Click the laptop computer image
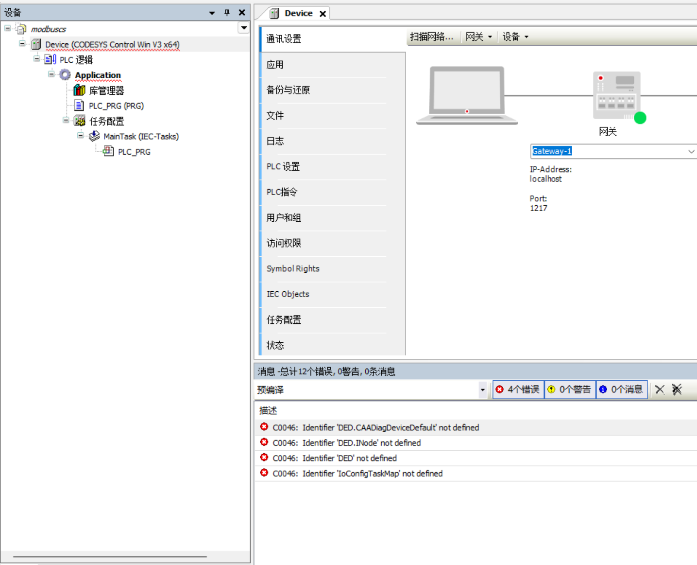 pyautogui.click(x=467, y=96)
